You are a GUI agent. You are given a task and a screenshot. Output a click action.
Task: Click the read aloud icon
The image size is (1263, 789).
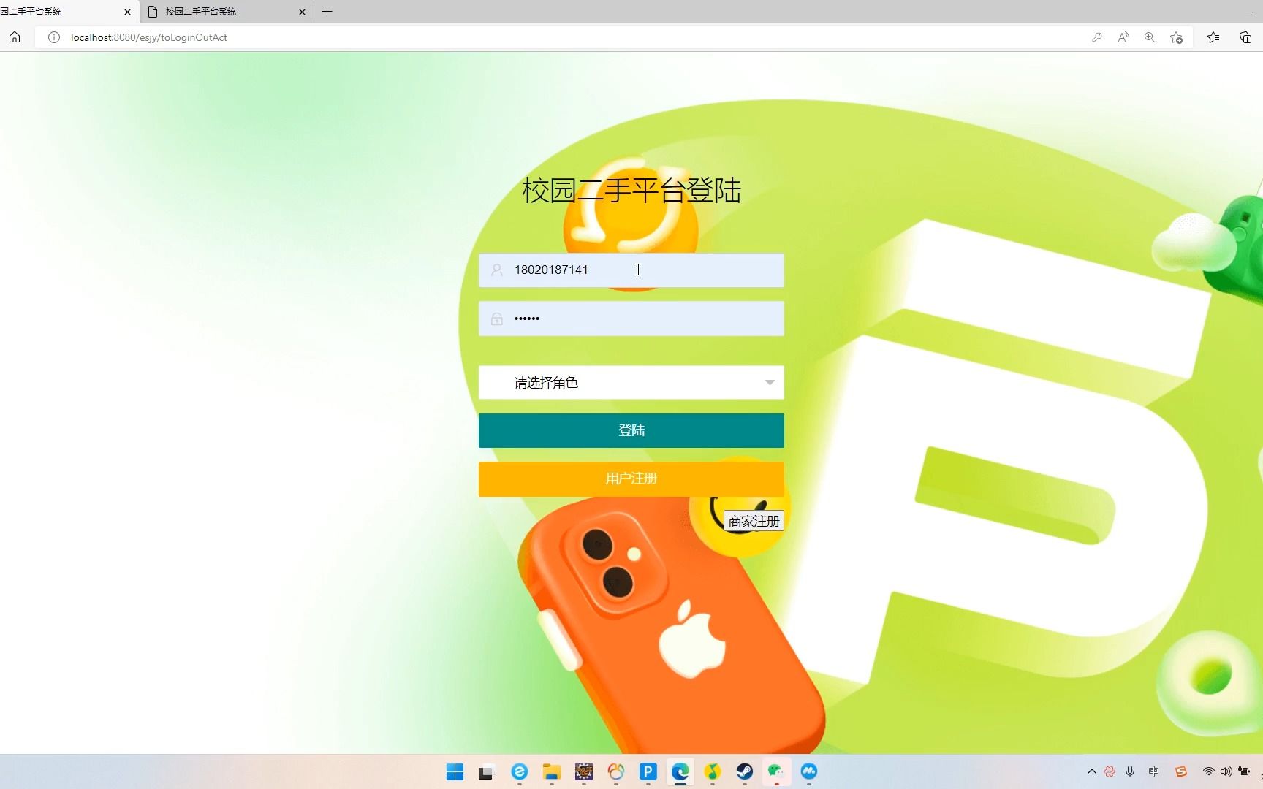pyautogui.click(x=1123, y=37)
